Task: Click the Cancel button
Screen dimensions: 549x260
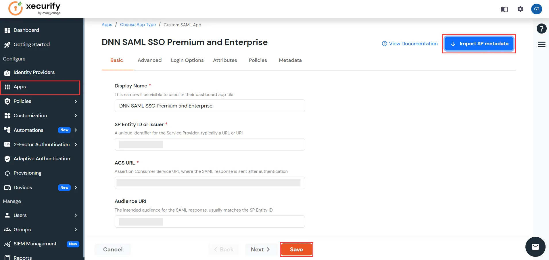Action: (x=113, y=249)
